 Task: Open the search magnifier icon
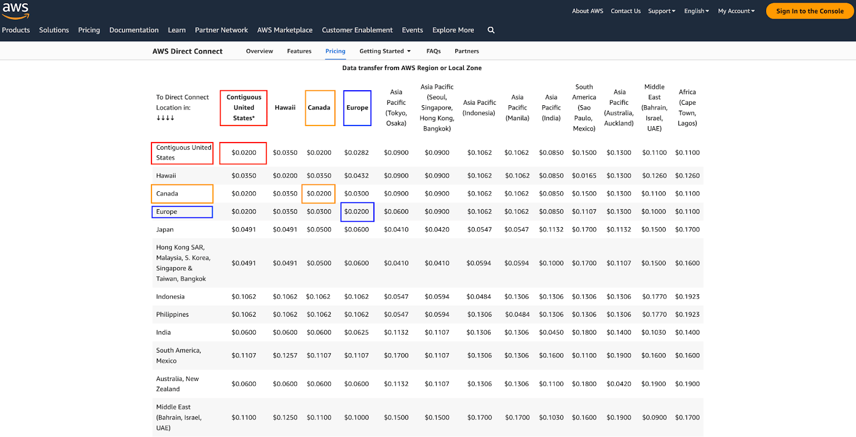[491, 30]
